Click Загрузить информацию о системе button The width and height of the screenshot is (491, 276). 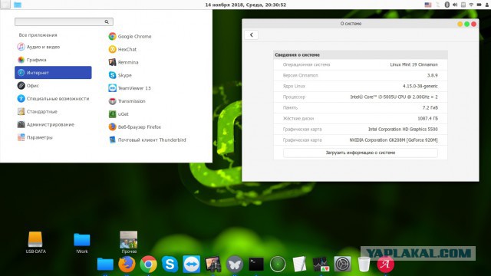coord(361,153)
